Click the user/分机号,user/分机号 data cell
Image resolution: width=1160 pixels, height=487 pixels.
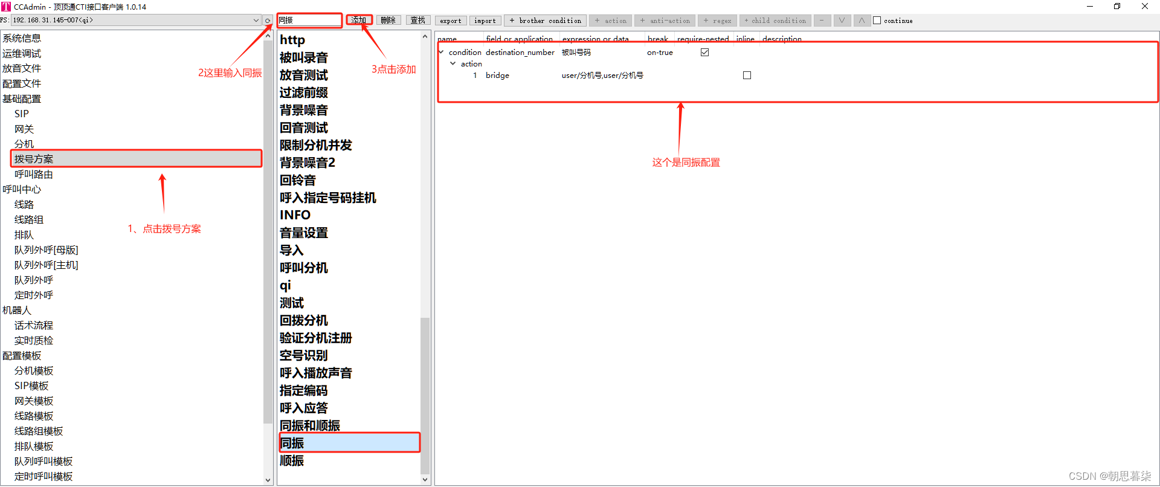pos(602,76)
